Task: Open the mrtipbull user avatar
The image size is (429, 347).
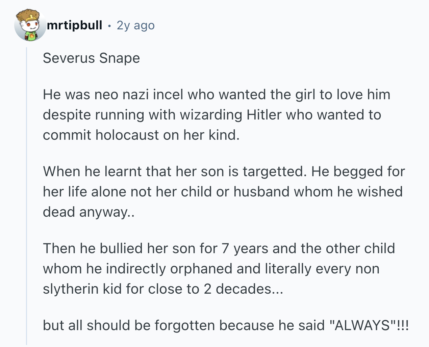Action: point(30,25)
